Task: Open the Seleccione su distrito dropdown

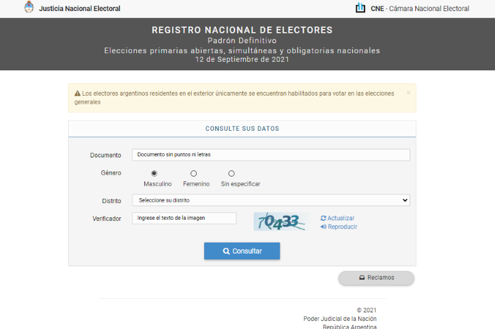Action: tap(270, 200)
